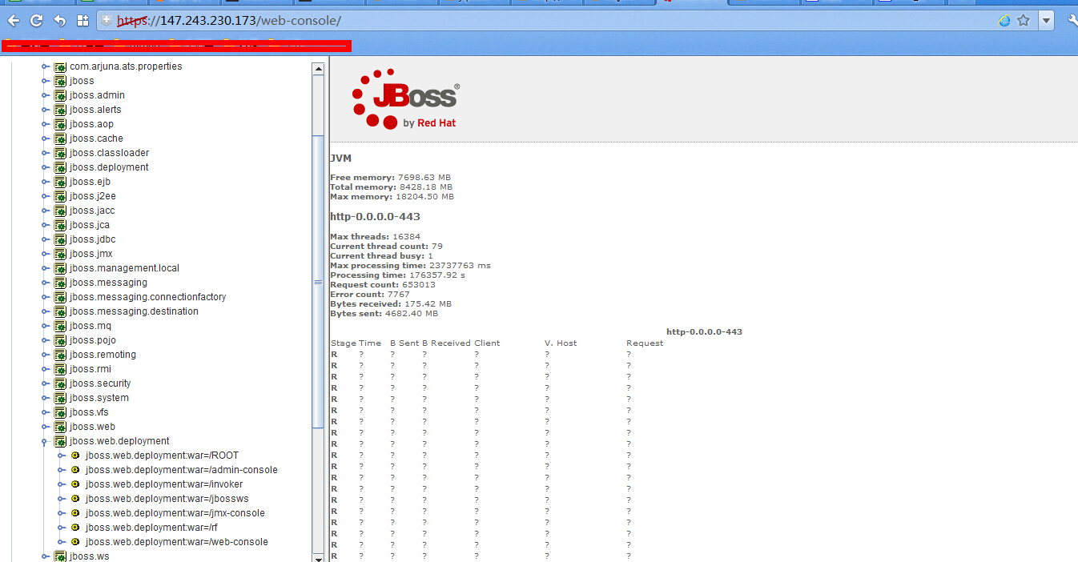This screenshot has width=1078, height=562.
Task: Expand the jboss.management.local node
Action: click(46, 268)
